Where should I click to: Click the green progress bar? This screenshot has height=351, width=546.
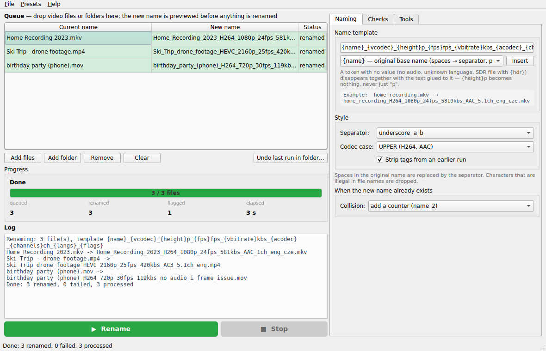tap(166, 193)
